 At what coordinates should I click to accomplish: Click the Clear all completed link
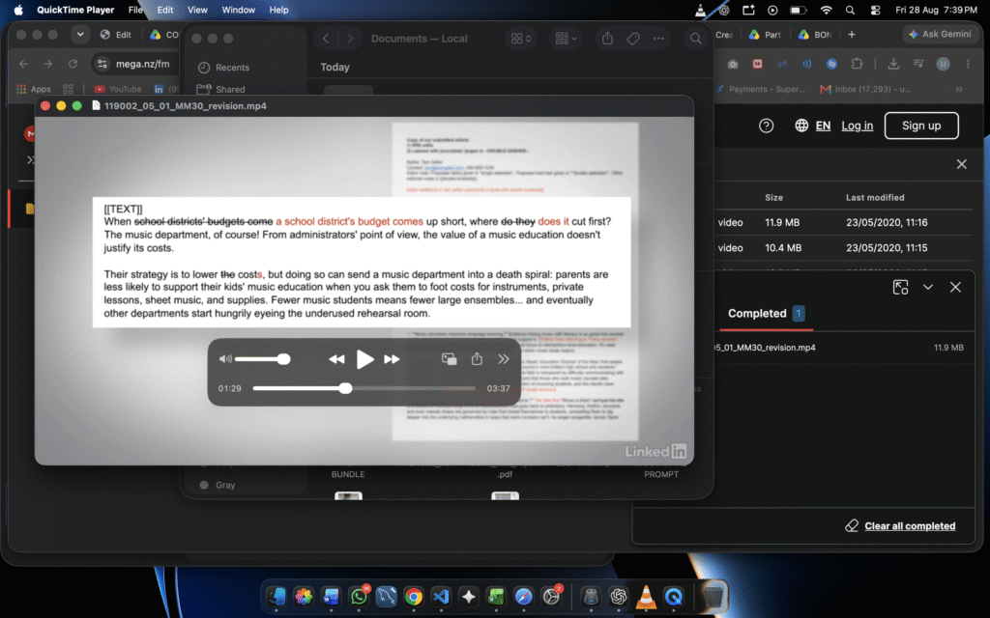tap(909, 526)
